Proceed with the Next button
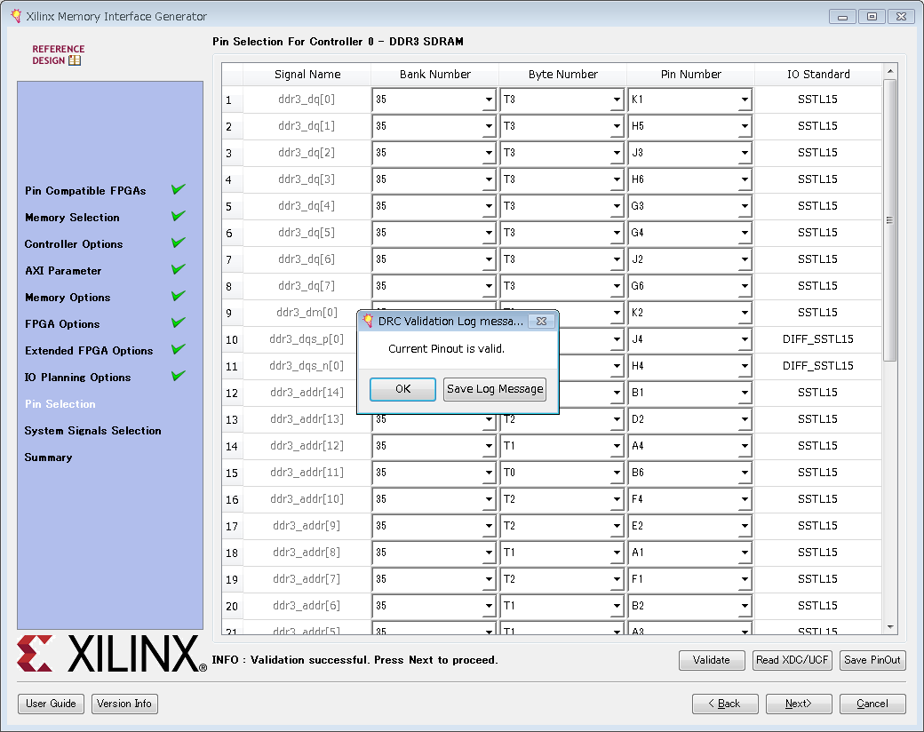Image resolution: width=924 pixels, height=732 pixels. click(x=799, y=704)
